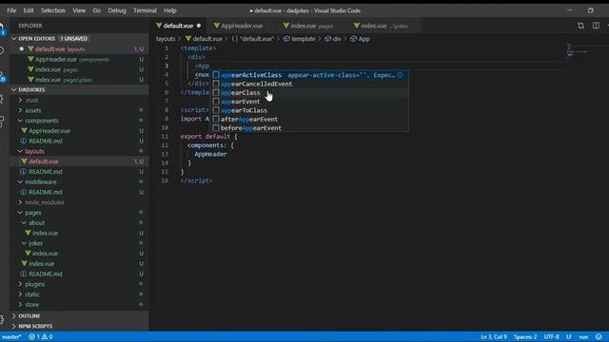Open errors and warnings in status bar
The image size is (609, 342).
[40, 337]
